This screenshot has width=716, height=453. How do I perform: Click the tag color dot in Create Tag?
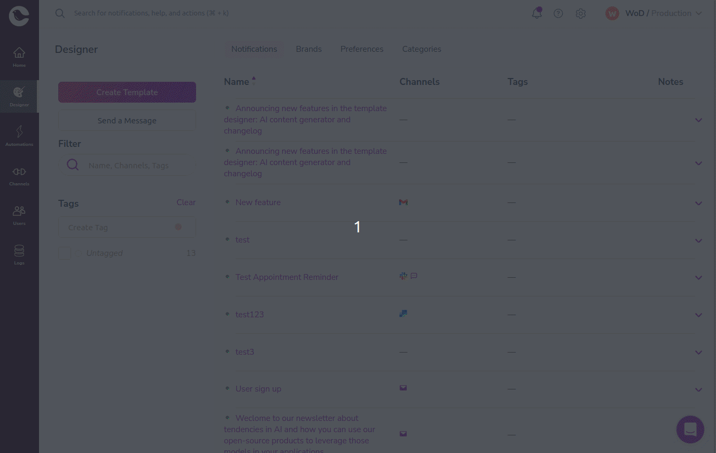tap(178, 227)
